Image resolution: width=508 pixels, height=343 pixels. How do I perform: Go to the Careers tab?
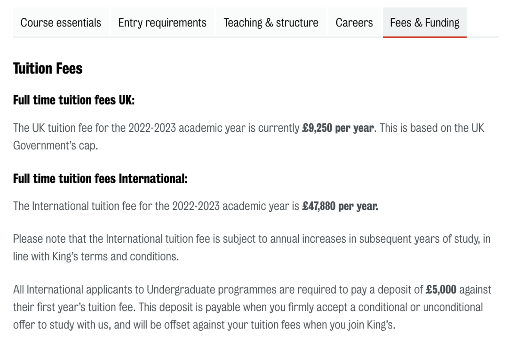click(x=354, y=23)
